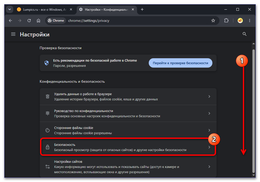260x182 pixels.
Task: Expand the chevron for Руководство по конфиденциальности
Action: (x=209, y=113)
